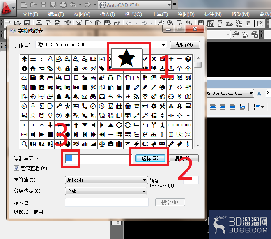This screenshot has width=271, height=239.
Task: Click the Pan hand tool in standard toolbar
Action: click(x=161, y=23)
